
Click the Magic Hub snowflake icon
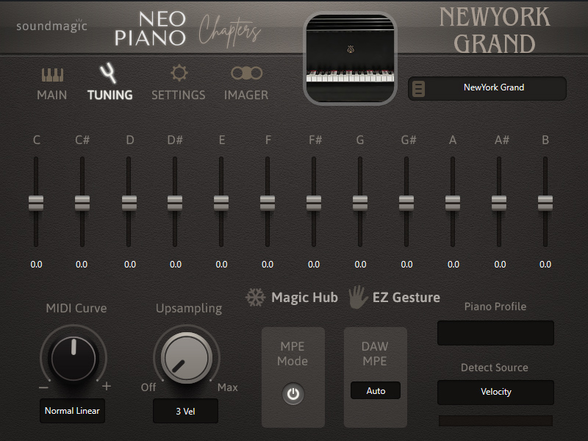pos(255,298)
